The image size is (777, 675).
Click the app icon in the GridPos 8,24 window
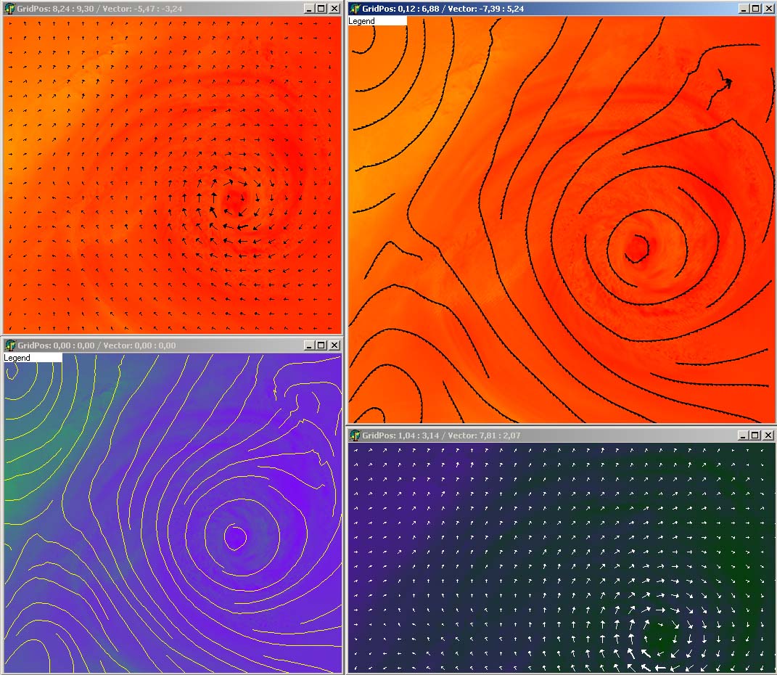point(10,9)
